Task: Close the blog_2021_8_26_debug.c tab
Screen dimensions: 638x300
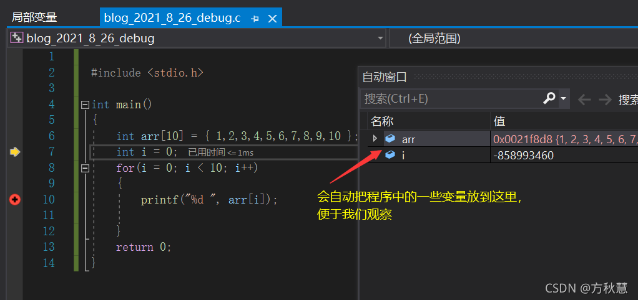Action: pyautogui.click(x=273, y=19)
